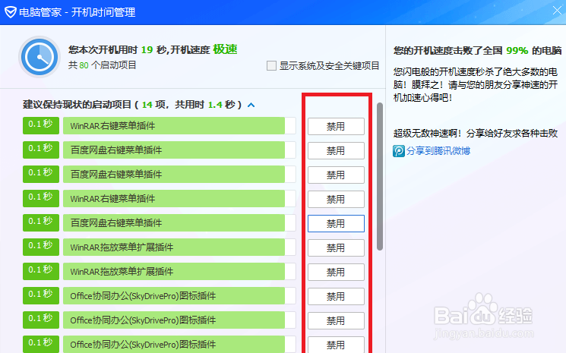This screenshot has height=353, width=566.
Task: Click 禁用 for second Office协同办公(SkyDrivePro)图标插件 row
Action: pyautogui.click(x=336, y=320)
